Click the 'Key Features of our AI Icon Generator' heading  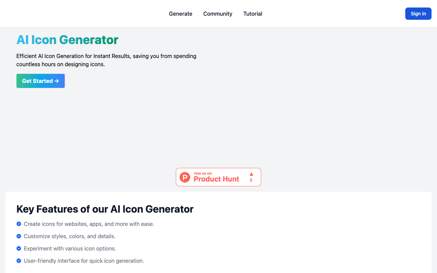(x=105, y=209)
